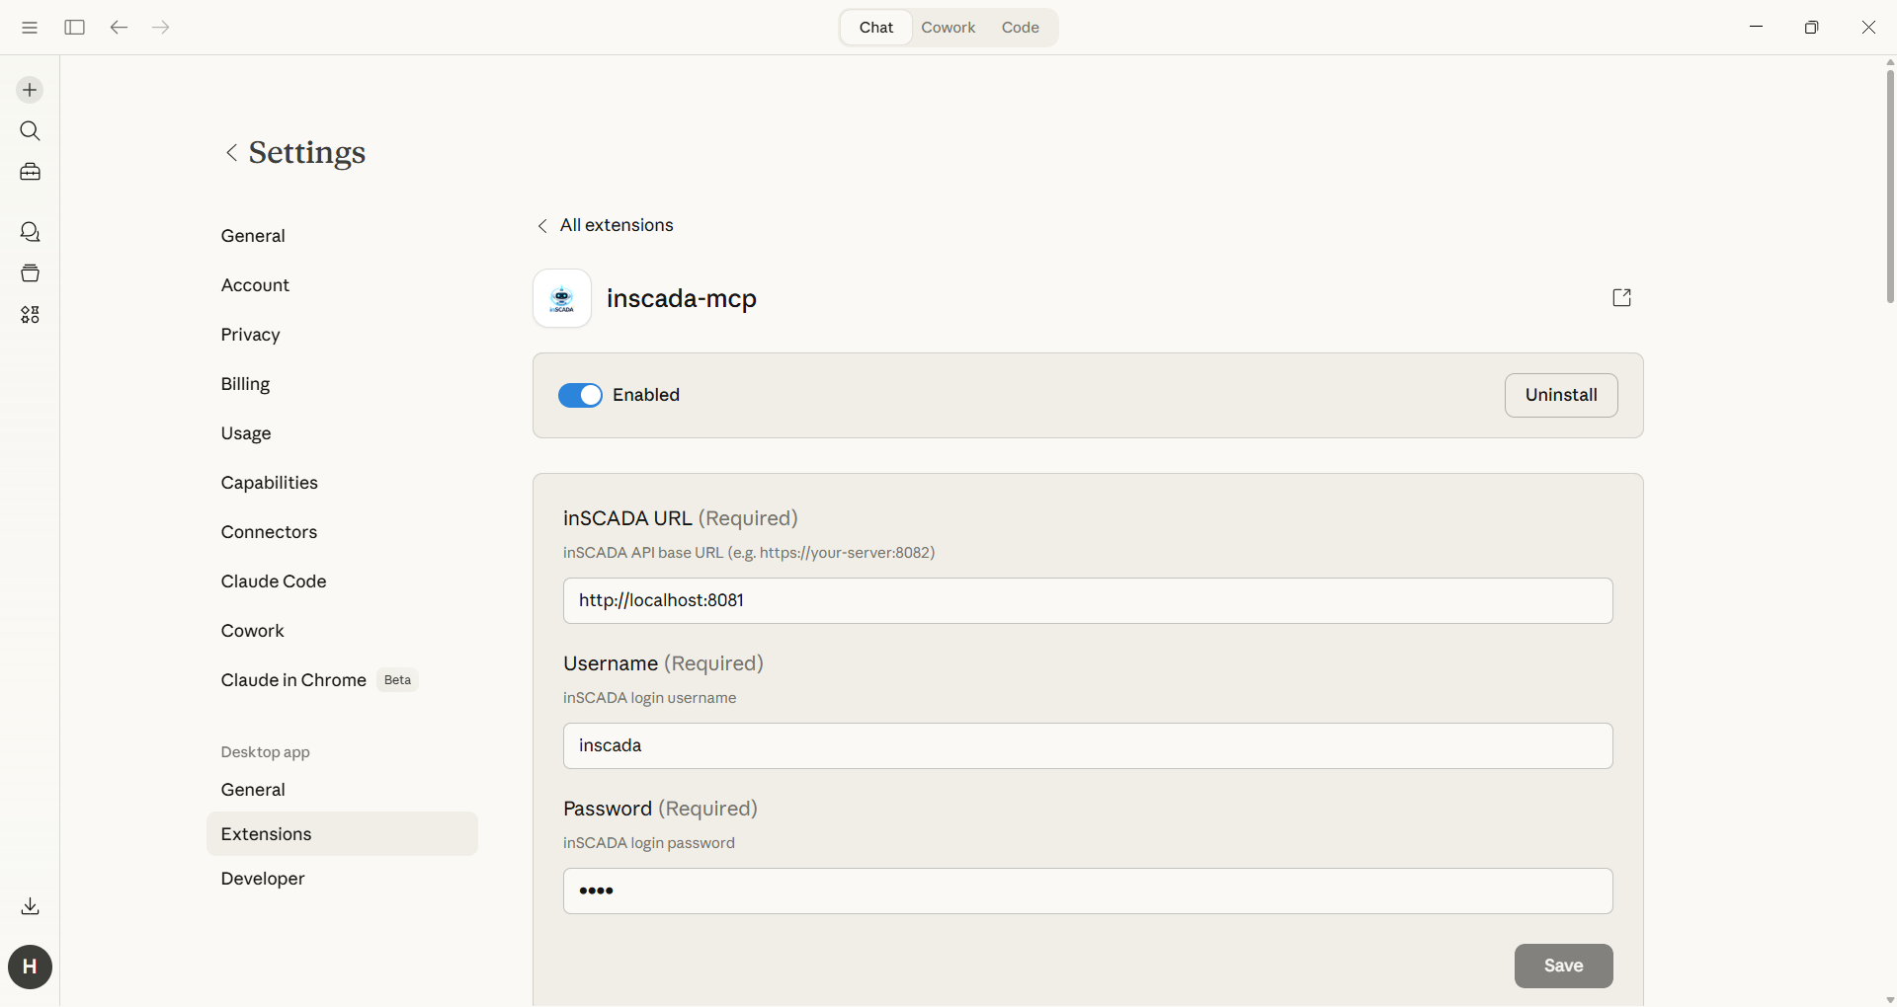This screenshot has height=1007, width=1897.
Task: Click the user avatar H icon
Action: click(x=30, y=967)
